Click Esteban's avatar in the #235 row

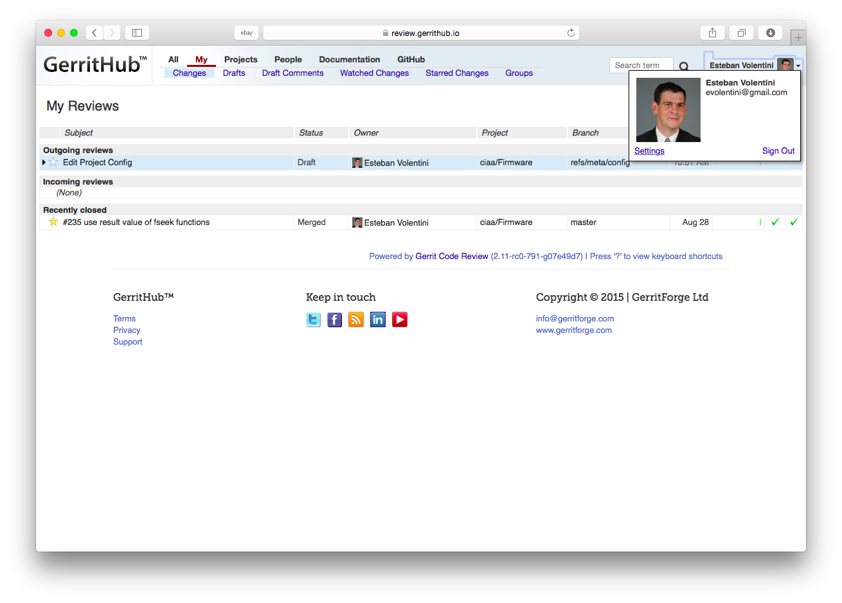(x=357, y=222)
